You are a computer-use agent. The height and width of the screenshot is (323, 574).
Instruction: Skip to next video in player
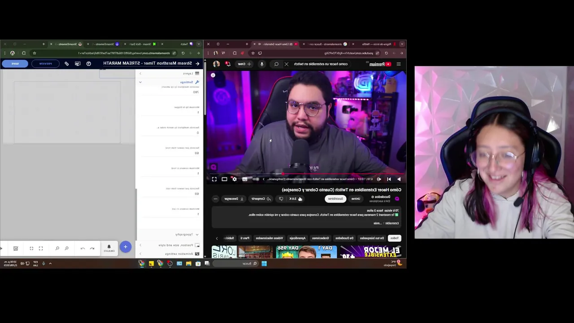point(389,179)
